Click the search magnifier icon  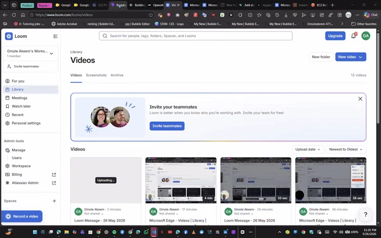pos(105,36)
